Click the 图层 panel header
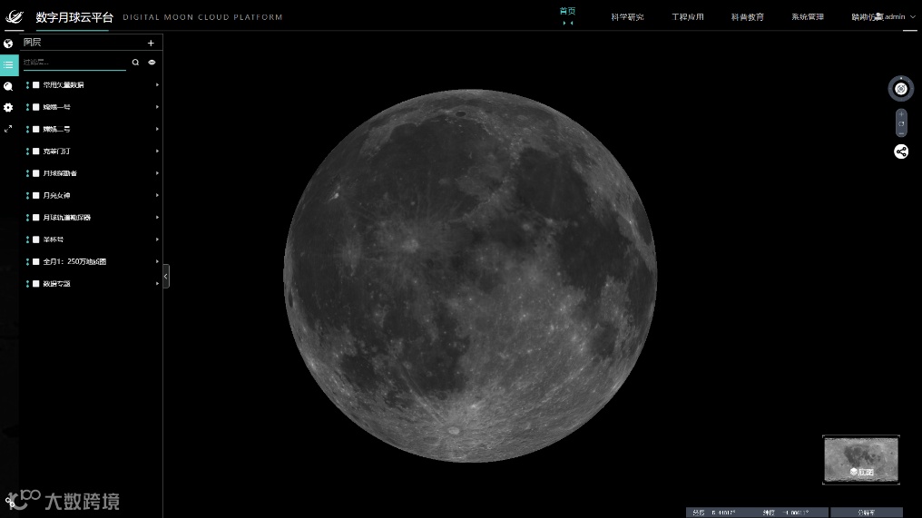The height and width of the screenshot is (518, 922). 33,43
